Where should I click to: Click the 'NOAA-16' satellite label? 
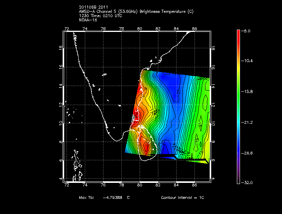88,20
